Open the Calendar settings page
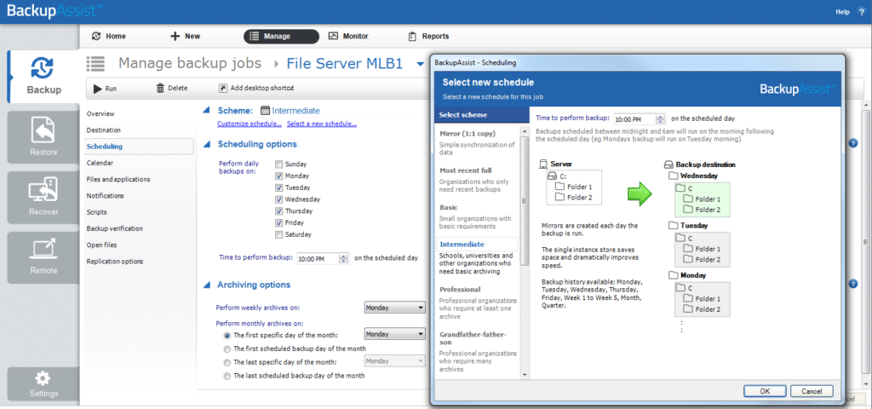The image size is (872, 409). pos(100,163)
